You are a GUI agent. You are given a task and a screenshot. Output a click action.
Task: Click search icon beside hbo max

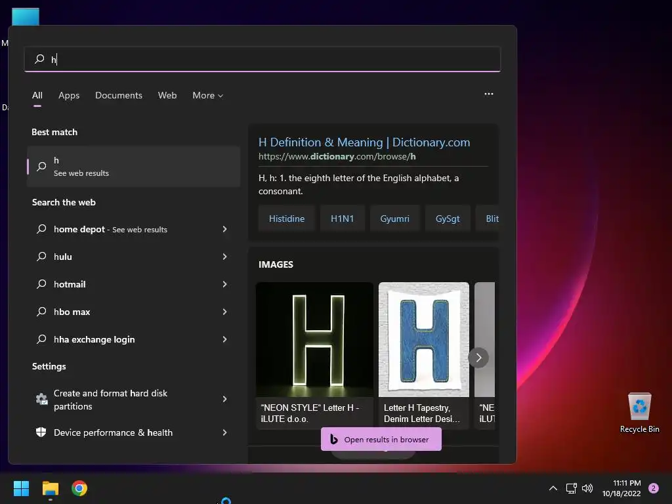coord(41,311)
